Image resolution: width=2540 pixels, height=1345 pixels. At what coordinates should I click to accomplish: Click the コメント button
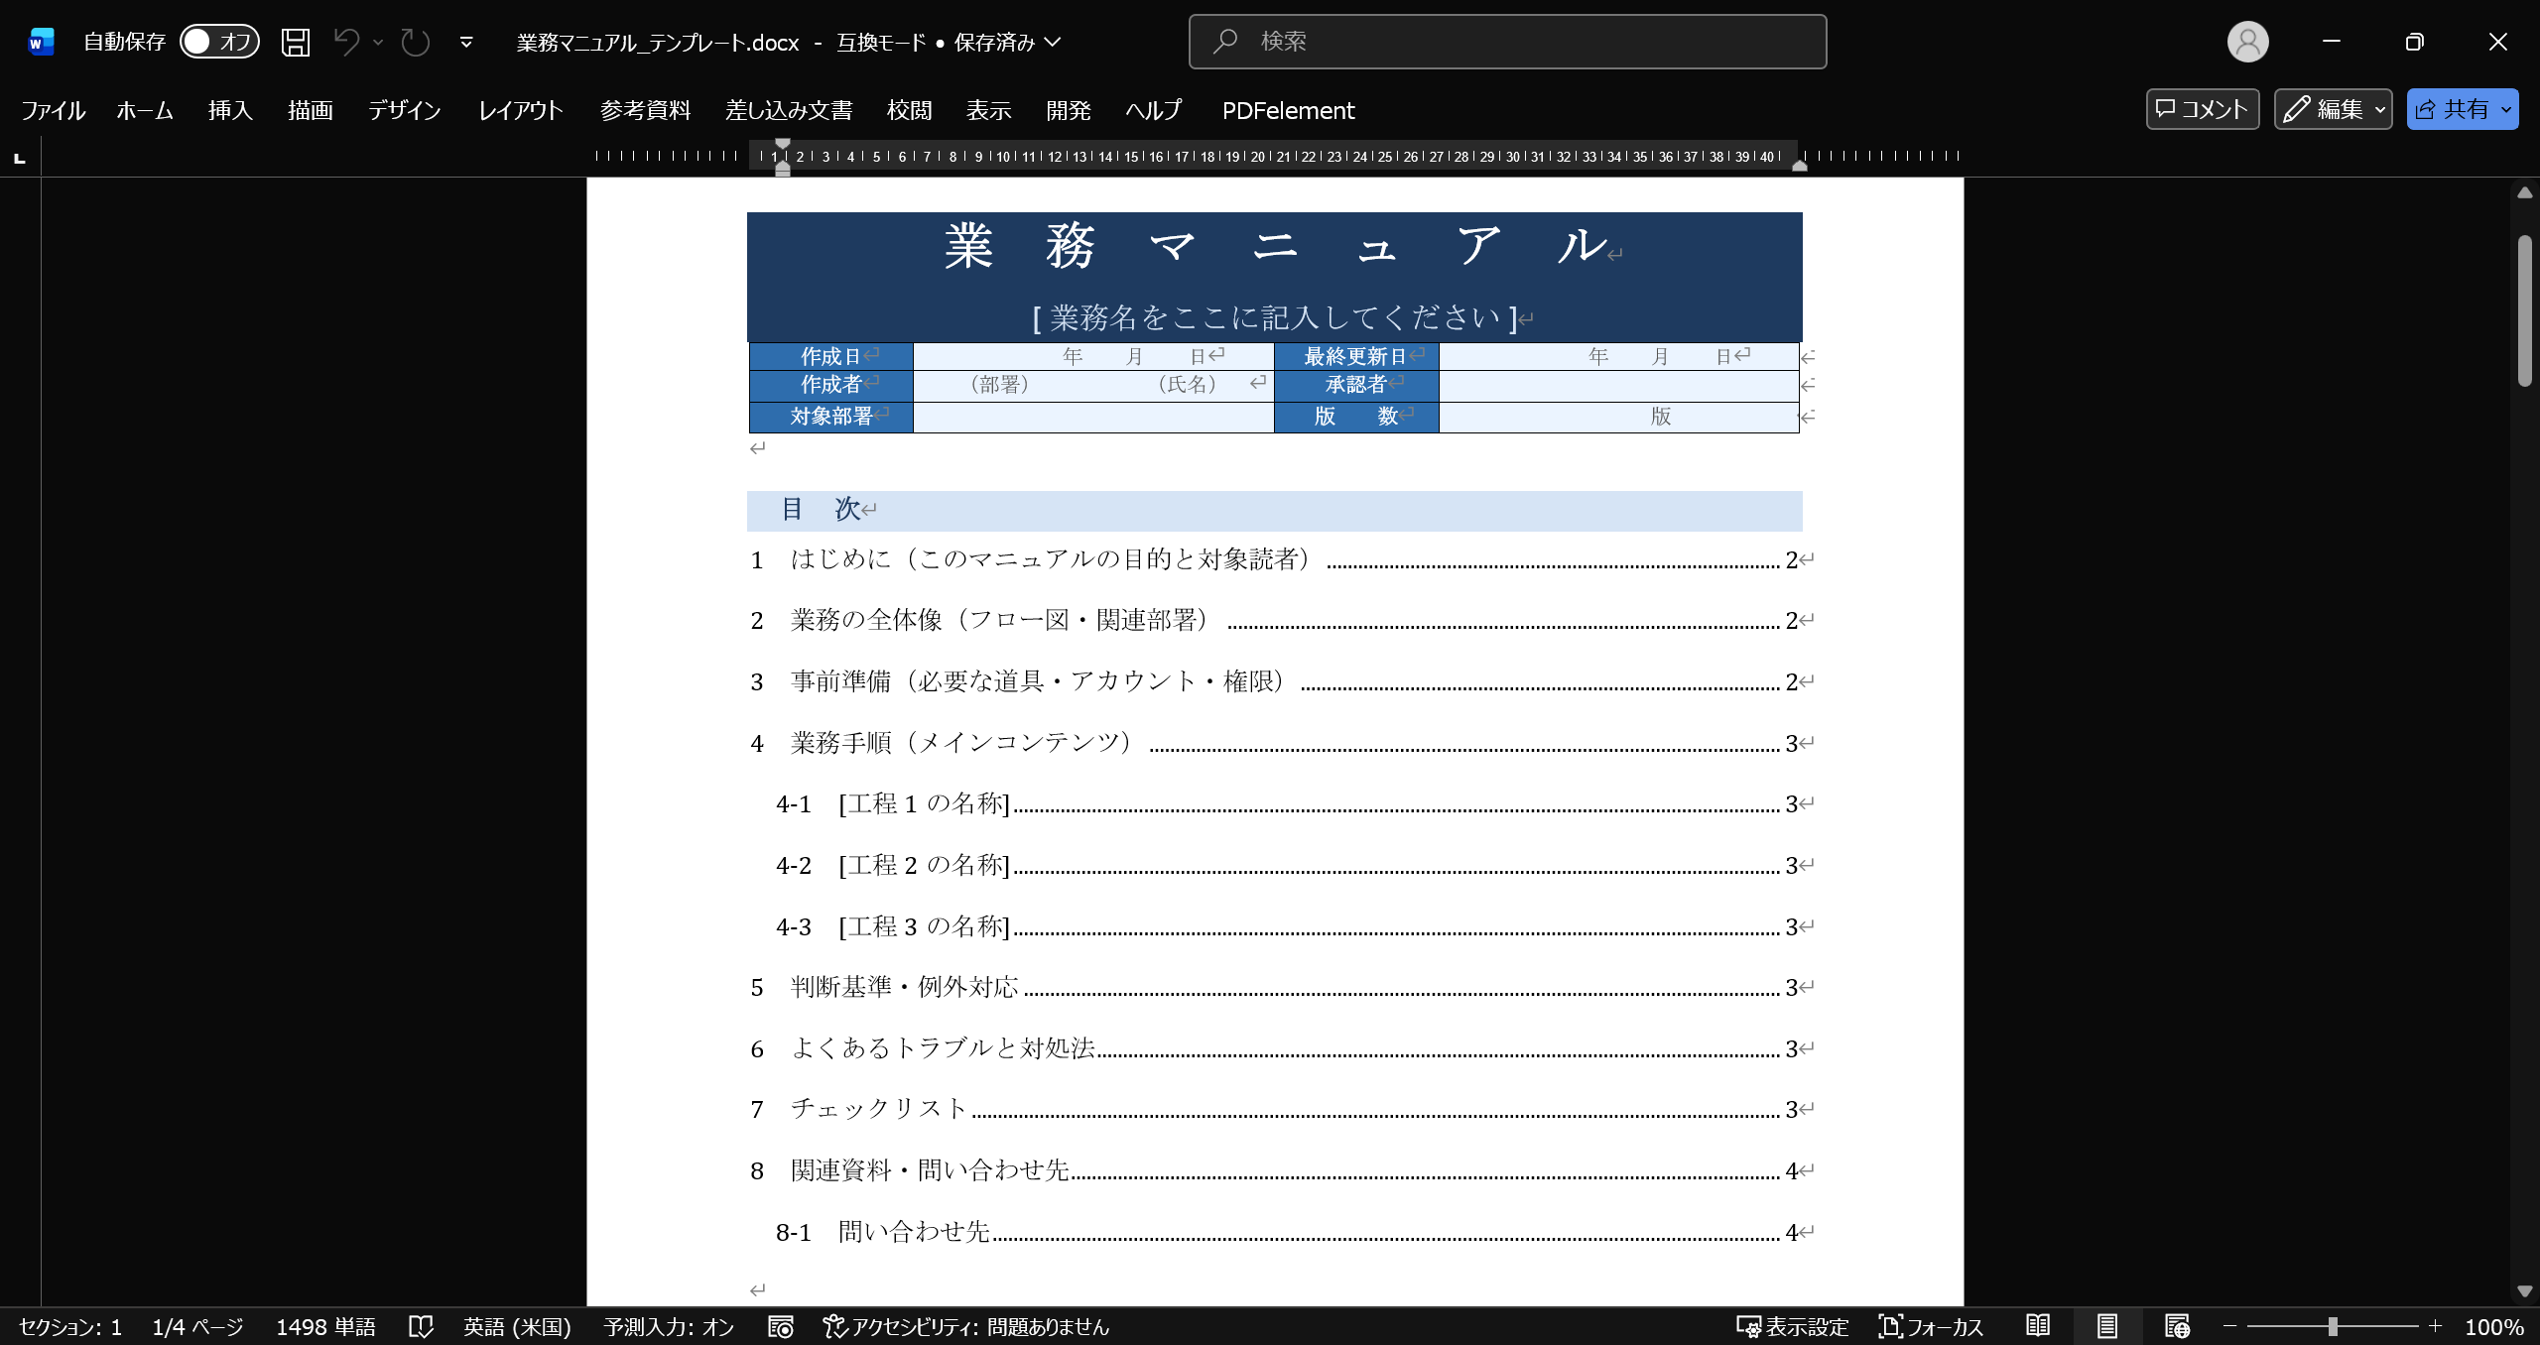pos(2202,109)
